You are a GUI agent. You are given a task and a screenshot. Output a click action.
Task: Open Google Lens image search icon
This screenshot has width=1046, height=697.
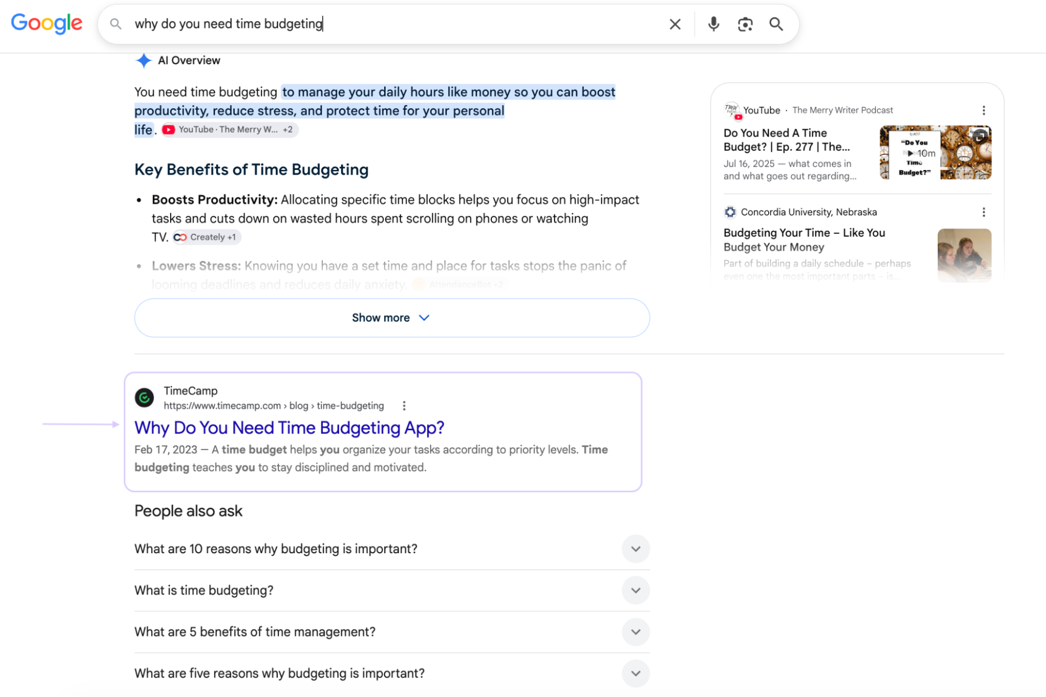tap(745, 24)
